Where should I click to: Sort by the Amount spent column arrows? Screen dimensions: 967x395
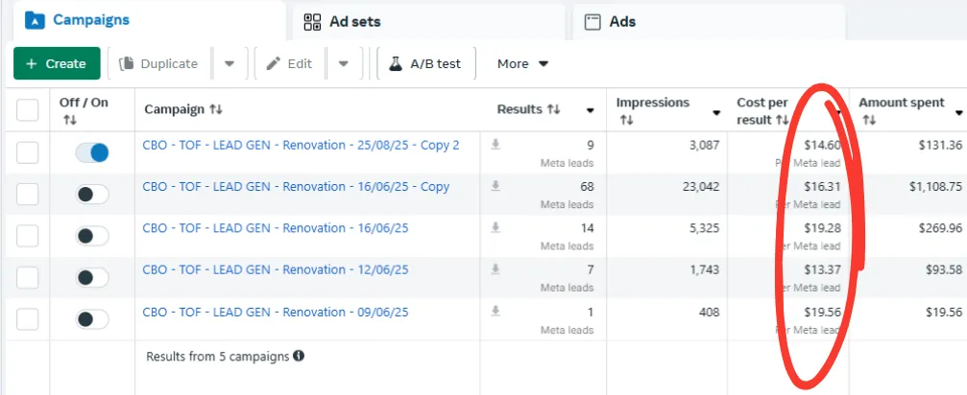pos(869,120)
